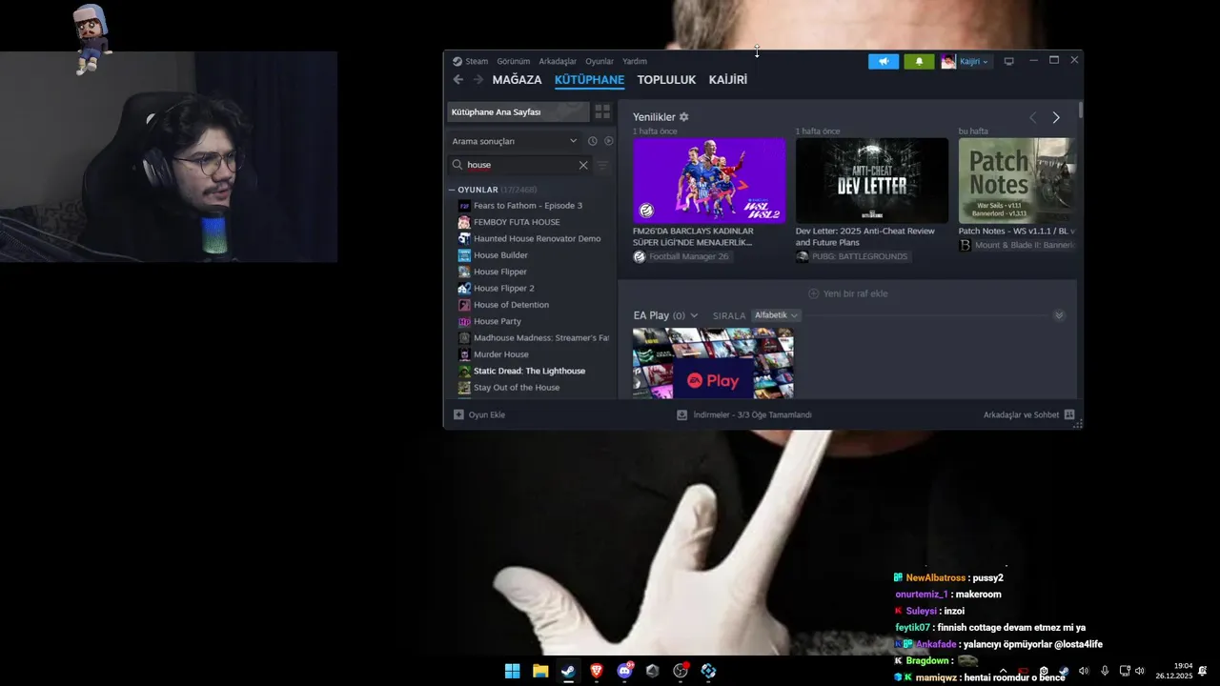
Task: Select House Flipper 2
Action: coord(503,288)
